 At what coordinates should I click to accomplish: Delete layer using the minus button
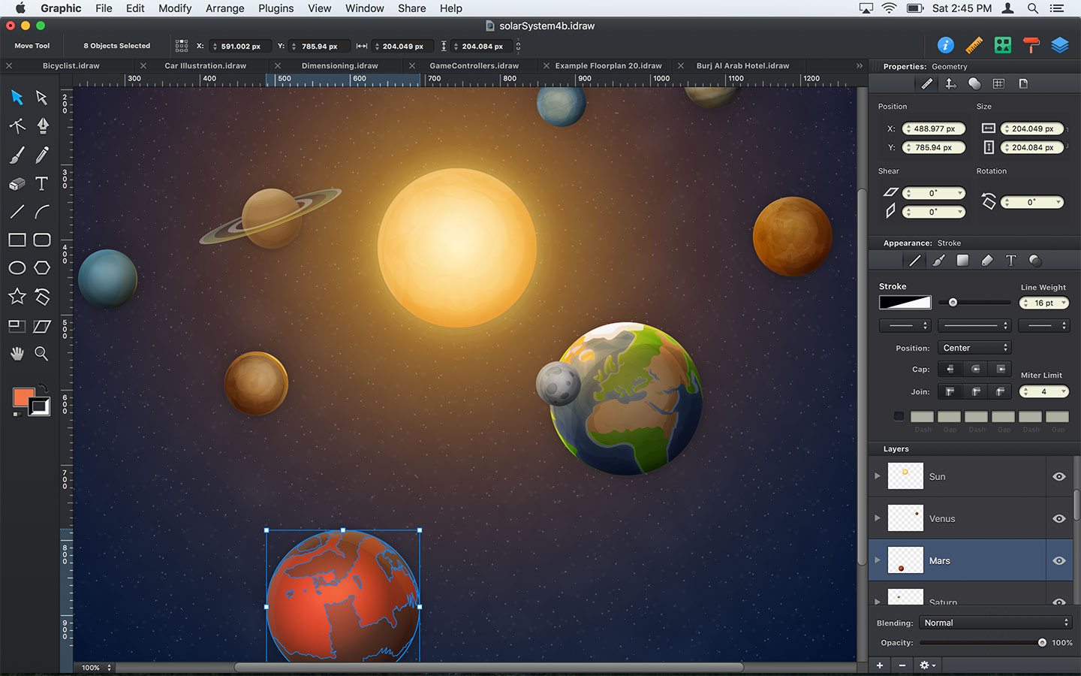(x=902, y=665)
